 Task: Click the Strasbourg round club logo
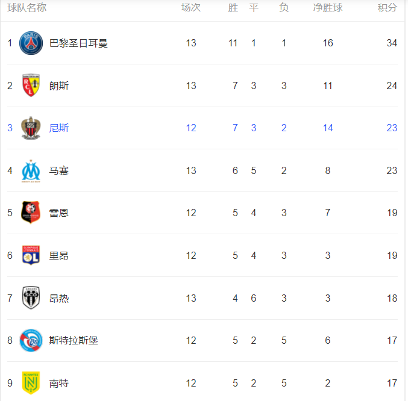(31, 340)
